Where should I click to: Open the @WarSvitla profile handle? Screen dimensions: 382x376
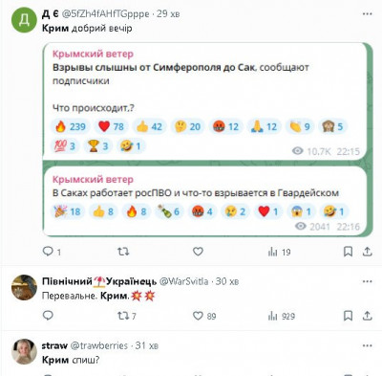pos(183,281)
